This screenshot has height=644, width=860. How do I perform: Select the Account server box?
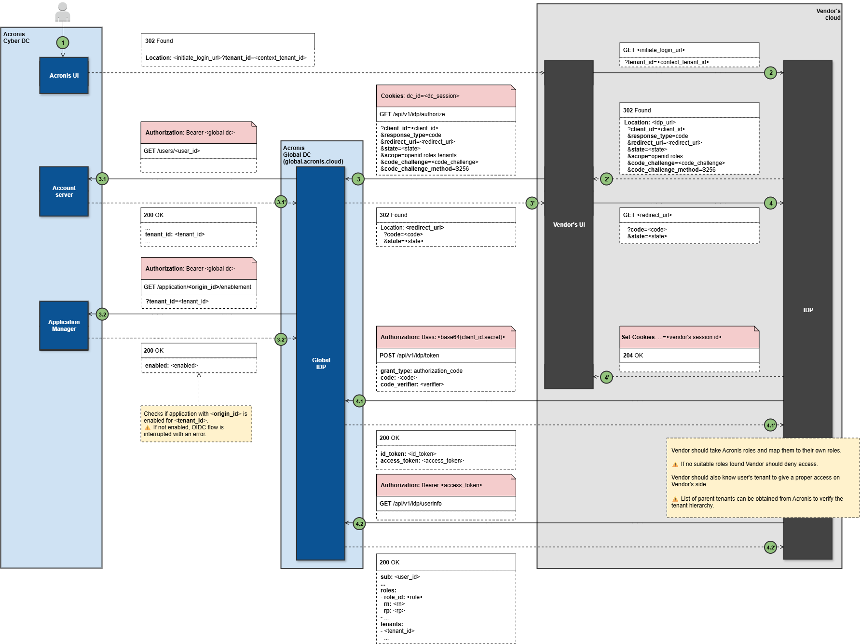[64, 192]
